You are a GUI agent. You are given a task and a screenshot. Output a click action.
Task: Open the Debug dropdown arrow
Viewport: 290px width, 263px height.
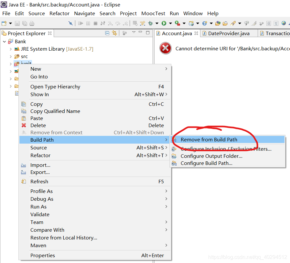pyautogui.click(x=157, y=23)
